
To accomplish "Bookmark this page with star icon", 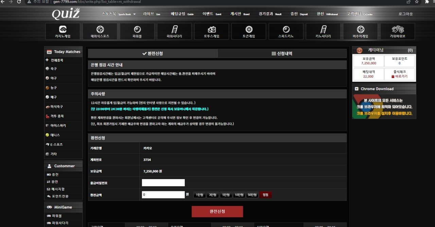I will tap(416, 2).
